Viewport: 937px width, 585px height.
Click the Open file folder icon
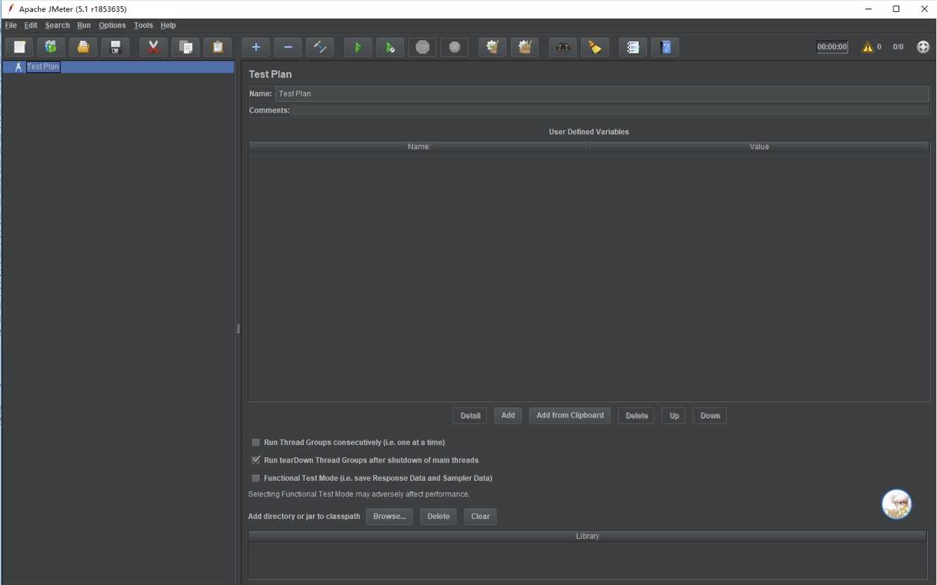tap(83, 47)
